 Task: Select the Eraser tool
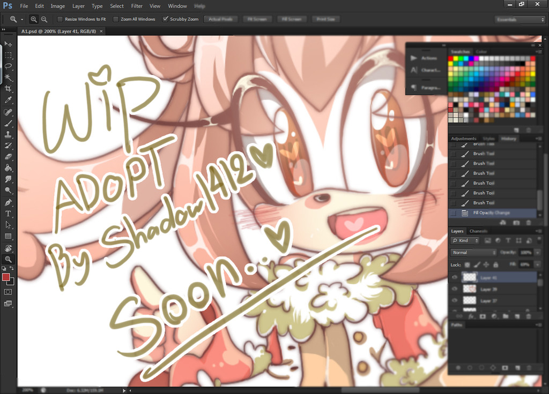[8, 157]
